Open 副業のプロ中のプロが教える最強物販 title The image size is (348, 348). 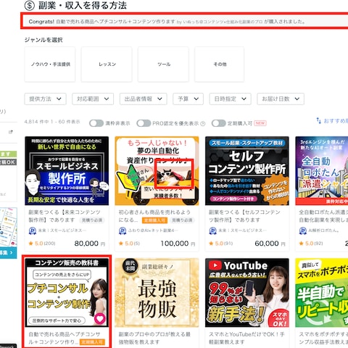[x=154, y=338]
